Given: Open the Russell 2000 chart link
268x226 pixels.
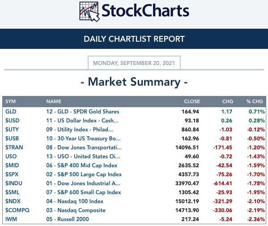Looking at the screenshot, I should point(68,219).
